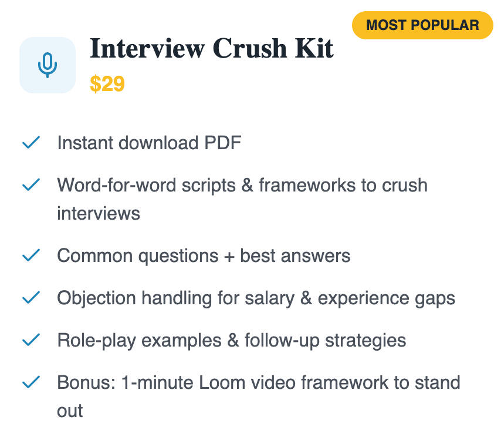Screen dimensions: 501x437
Task: Click the microphone icon beside the title
Action: point(48,65)
